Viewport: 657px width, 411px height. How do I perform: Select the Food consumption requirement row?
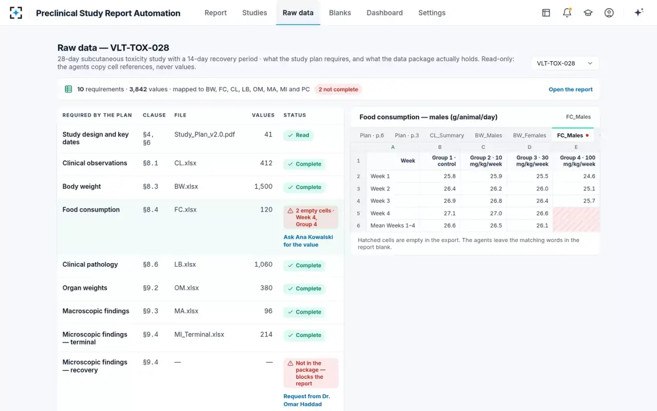(201, 227)
